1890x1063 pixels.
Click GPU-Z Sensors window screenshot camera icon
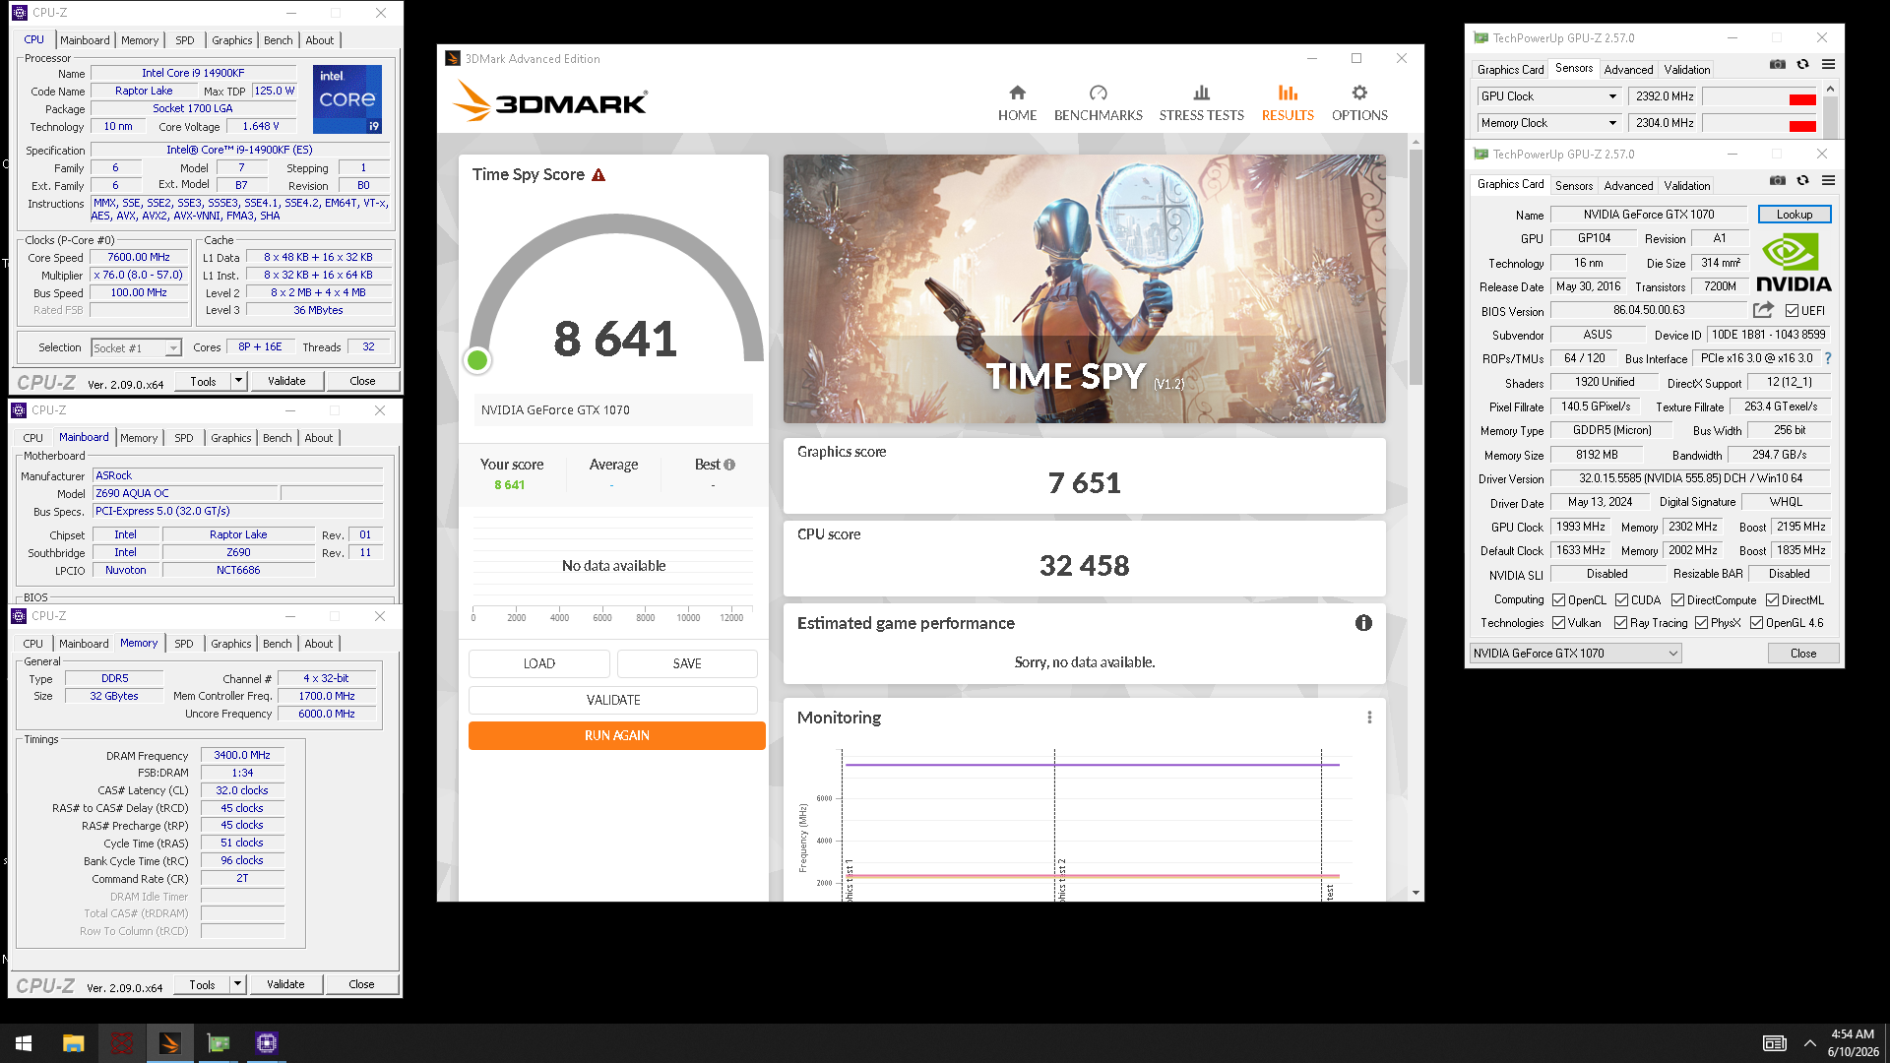tap(1778, 65)
